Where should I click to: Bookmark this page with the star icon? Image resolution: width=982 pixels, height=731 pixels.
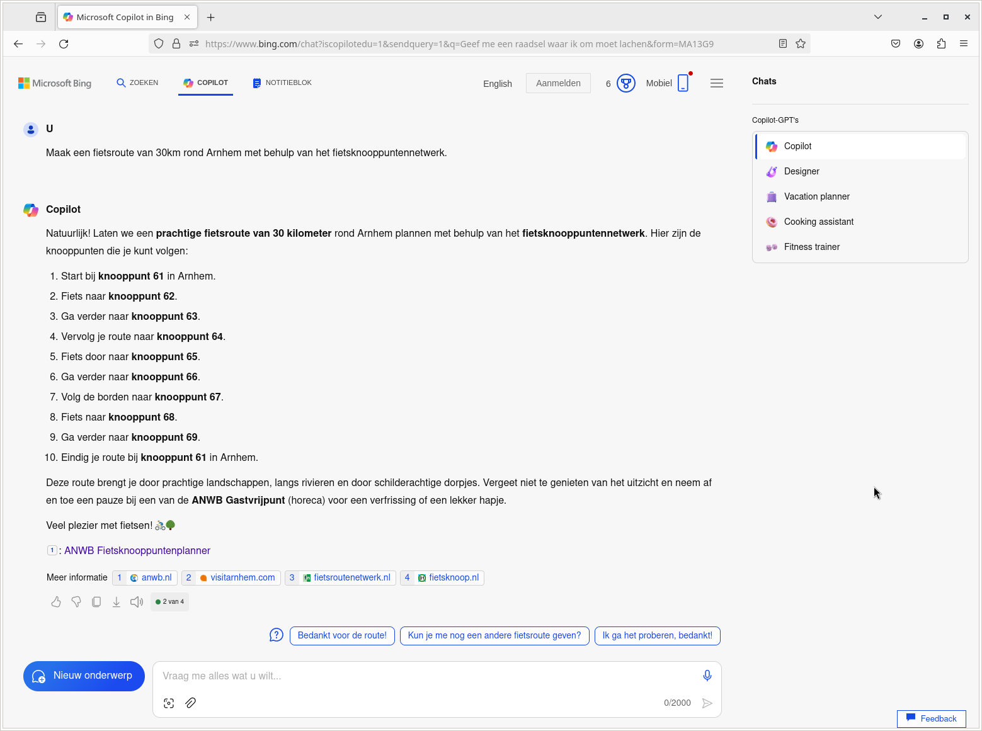point(801,43)
